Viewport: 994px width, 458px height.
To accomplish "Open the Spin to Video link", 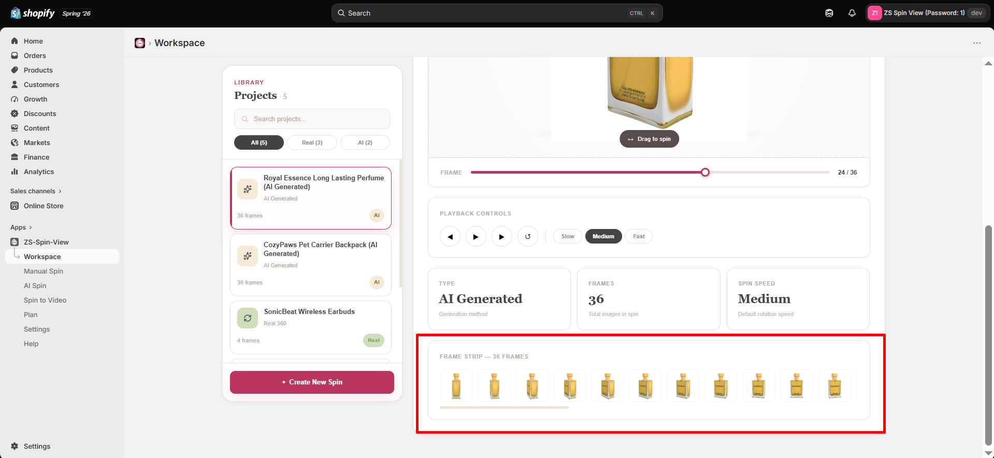I will (x=45, y=300).
